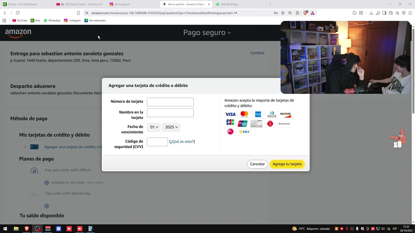The height and width of the screenshot is (233, 415).
Task: Click Cambiar next to delivery address
Action: (257, 53)
